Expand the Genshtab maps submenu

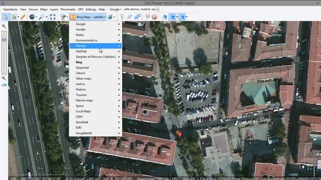click(96, 122)
